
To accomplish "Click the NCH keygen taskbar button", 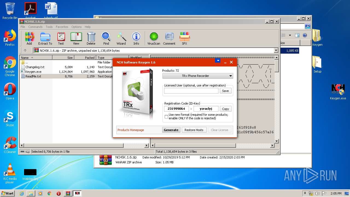I will click(77, 193).
